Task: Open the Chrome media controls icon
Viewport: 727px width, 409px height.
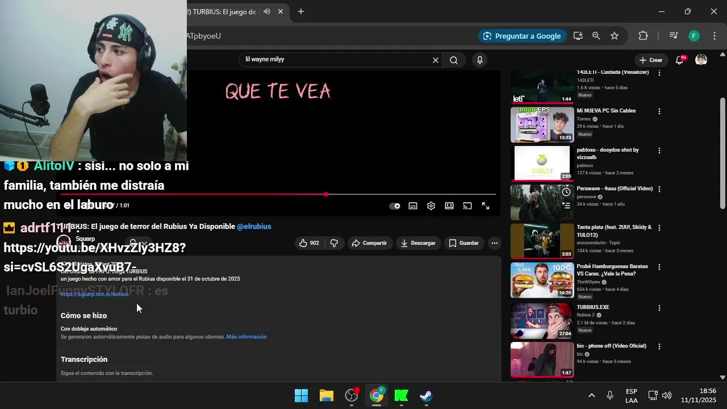Action: [674, 36]
